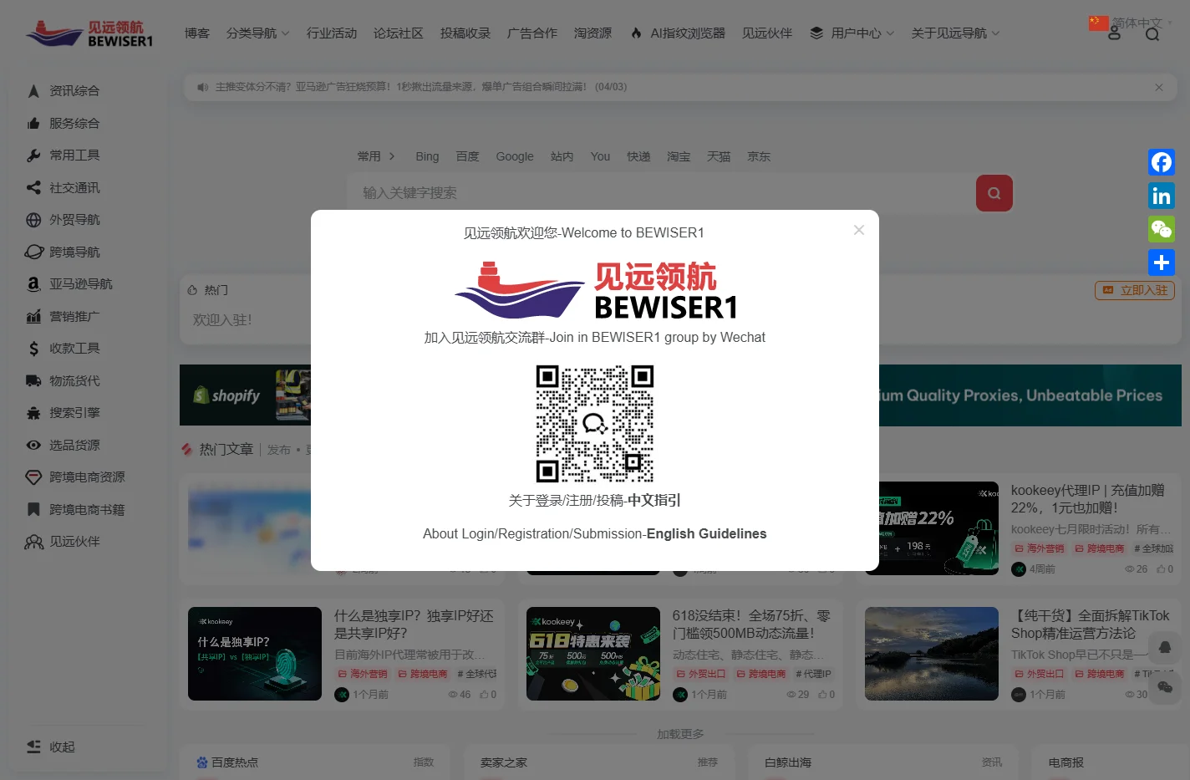This screenshot has height=780, width=1190.
Task: Choose 百度 as the search engine
Action: [x=468, y=156]
